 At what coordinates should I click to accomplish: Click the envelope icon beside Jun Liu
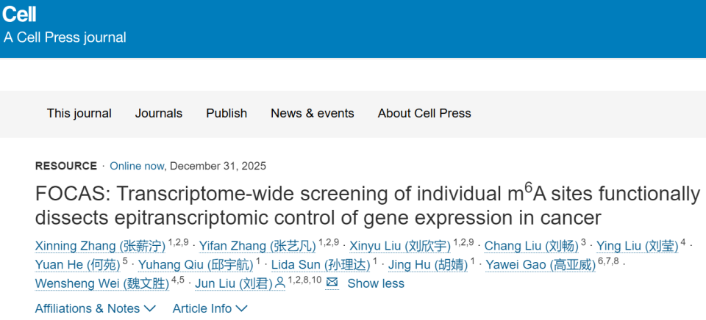coord(332,283)
